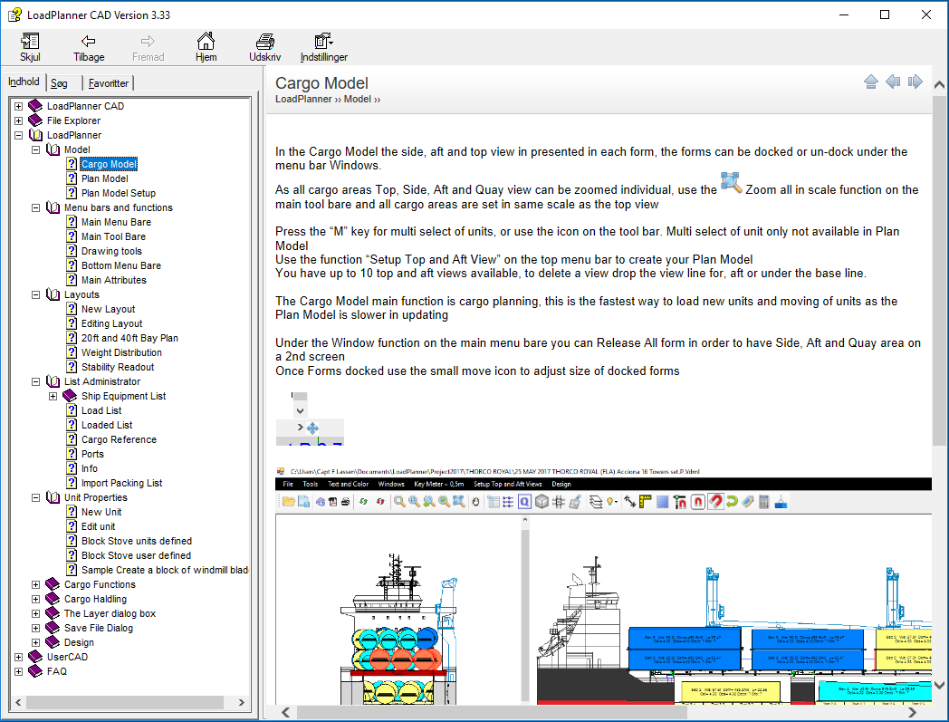
Task: Go to next topic with right arrow icon
Action: point(915,82)
